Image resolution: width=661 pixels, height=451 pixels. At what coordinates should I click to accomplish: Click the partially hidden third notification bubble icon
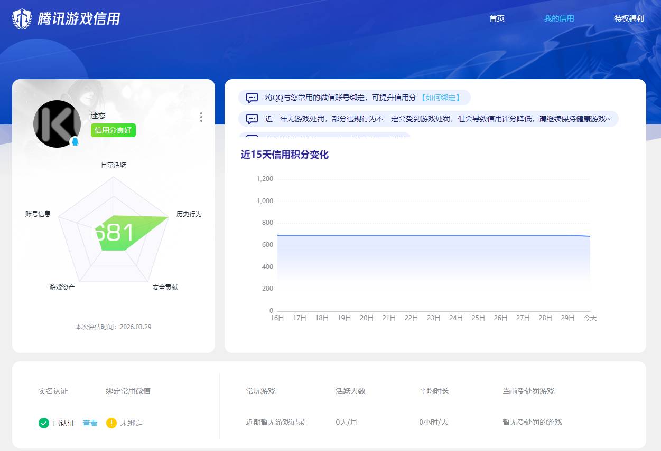pos(252,137)
